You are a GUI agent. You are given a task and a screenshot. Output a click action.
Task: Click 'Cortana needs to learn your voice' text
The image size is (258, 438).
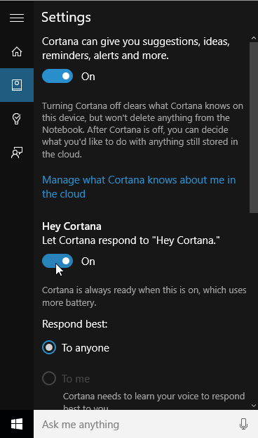pos(154,401)
